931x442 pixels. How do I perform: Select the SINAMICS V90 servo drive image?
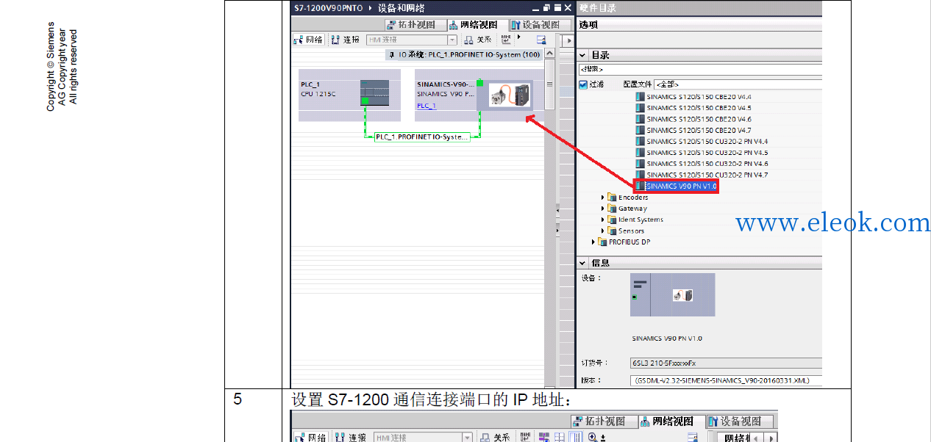[510, 96]
